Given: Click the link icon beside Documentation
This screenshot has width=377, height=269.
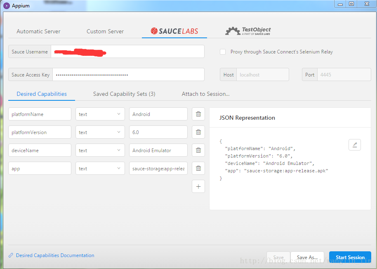Looking at the screenshot, I should pos(11,255).
